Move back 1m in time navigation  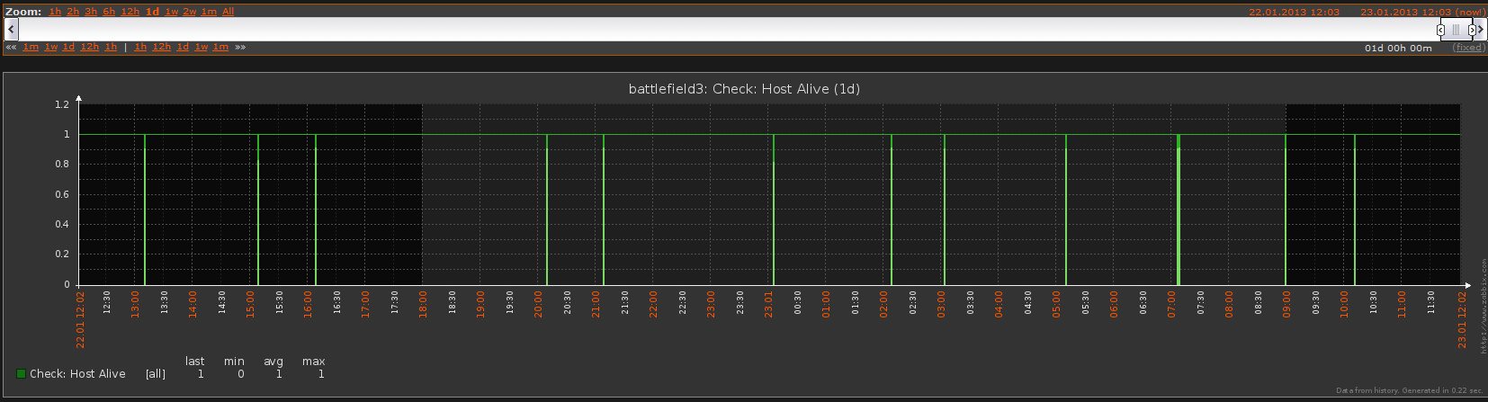pos(31,48)
